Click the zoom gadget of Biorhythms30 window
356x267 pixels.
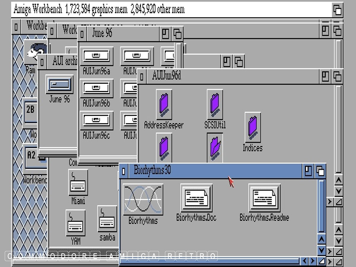(308, 171)
